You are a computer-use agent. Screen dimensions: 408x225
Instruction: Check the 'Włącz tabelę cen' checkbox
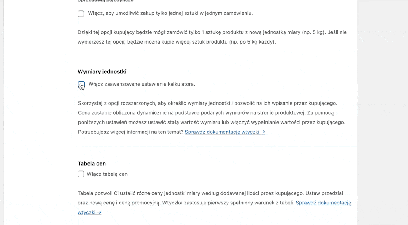pyautogui.click(x=81, y=174)
